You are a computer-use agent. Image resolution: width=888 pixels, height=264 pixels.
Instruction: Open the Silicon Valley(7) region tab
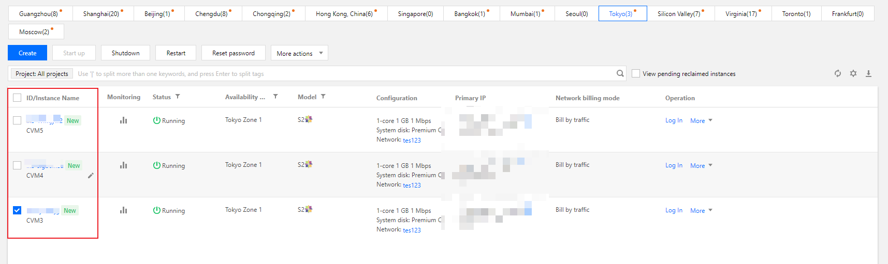[x=680, y=14]
